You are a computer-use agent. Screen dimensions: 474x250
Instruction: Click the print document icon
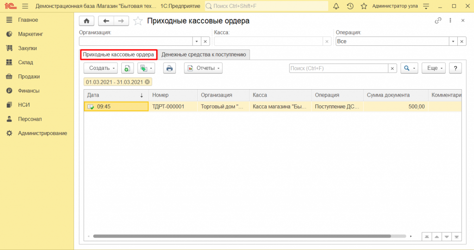click(x=169, y=68)
